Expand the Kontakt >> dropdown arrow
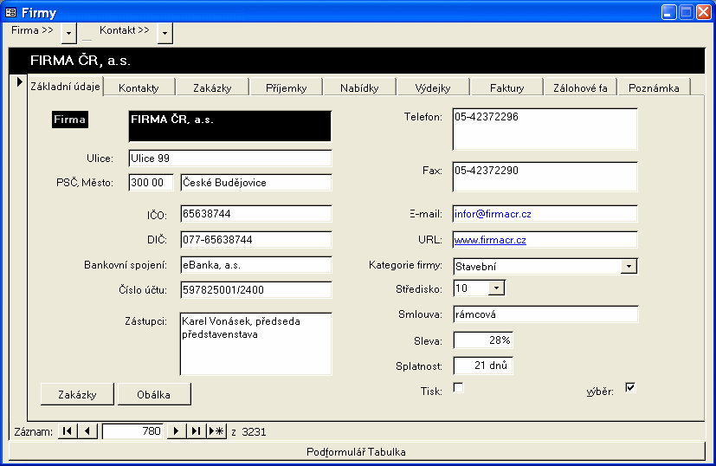 coord(164,33)
